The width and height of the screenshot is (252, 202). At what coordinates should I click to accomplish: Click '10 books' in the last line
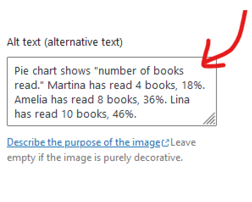84,114
